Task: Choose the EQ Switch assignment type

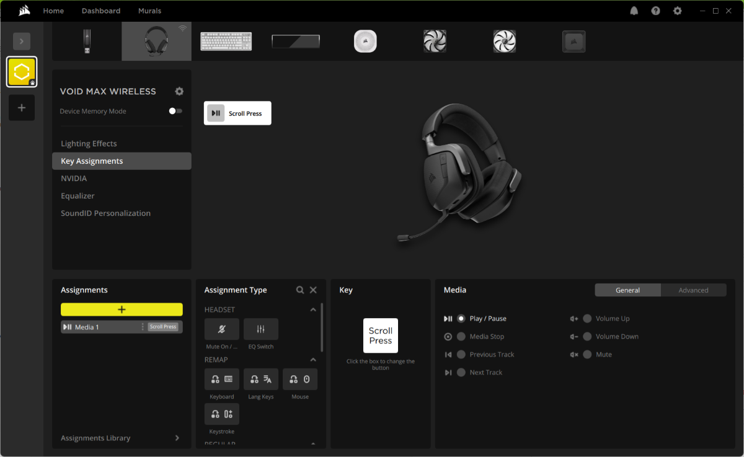Action: (260, 329)
